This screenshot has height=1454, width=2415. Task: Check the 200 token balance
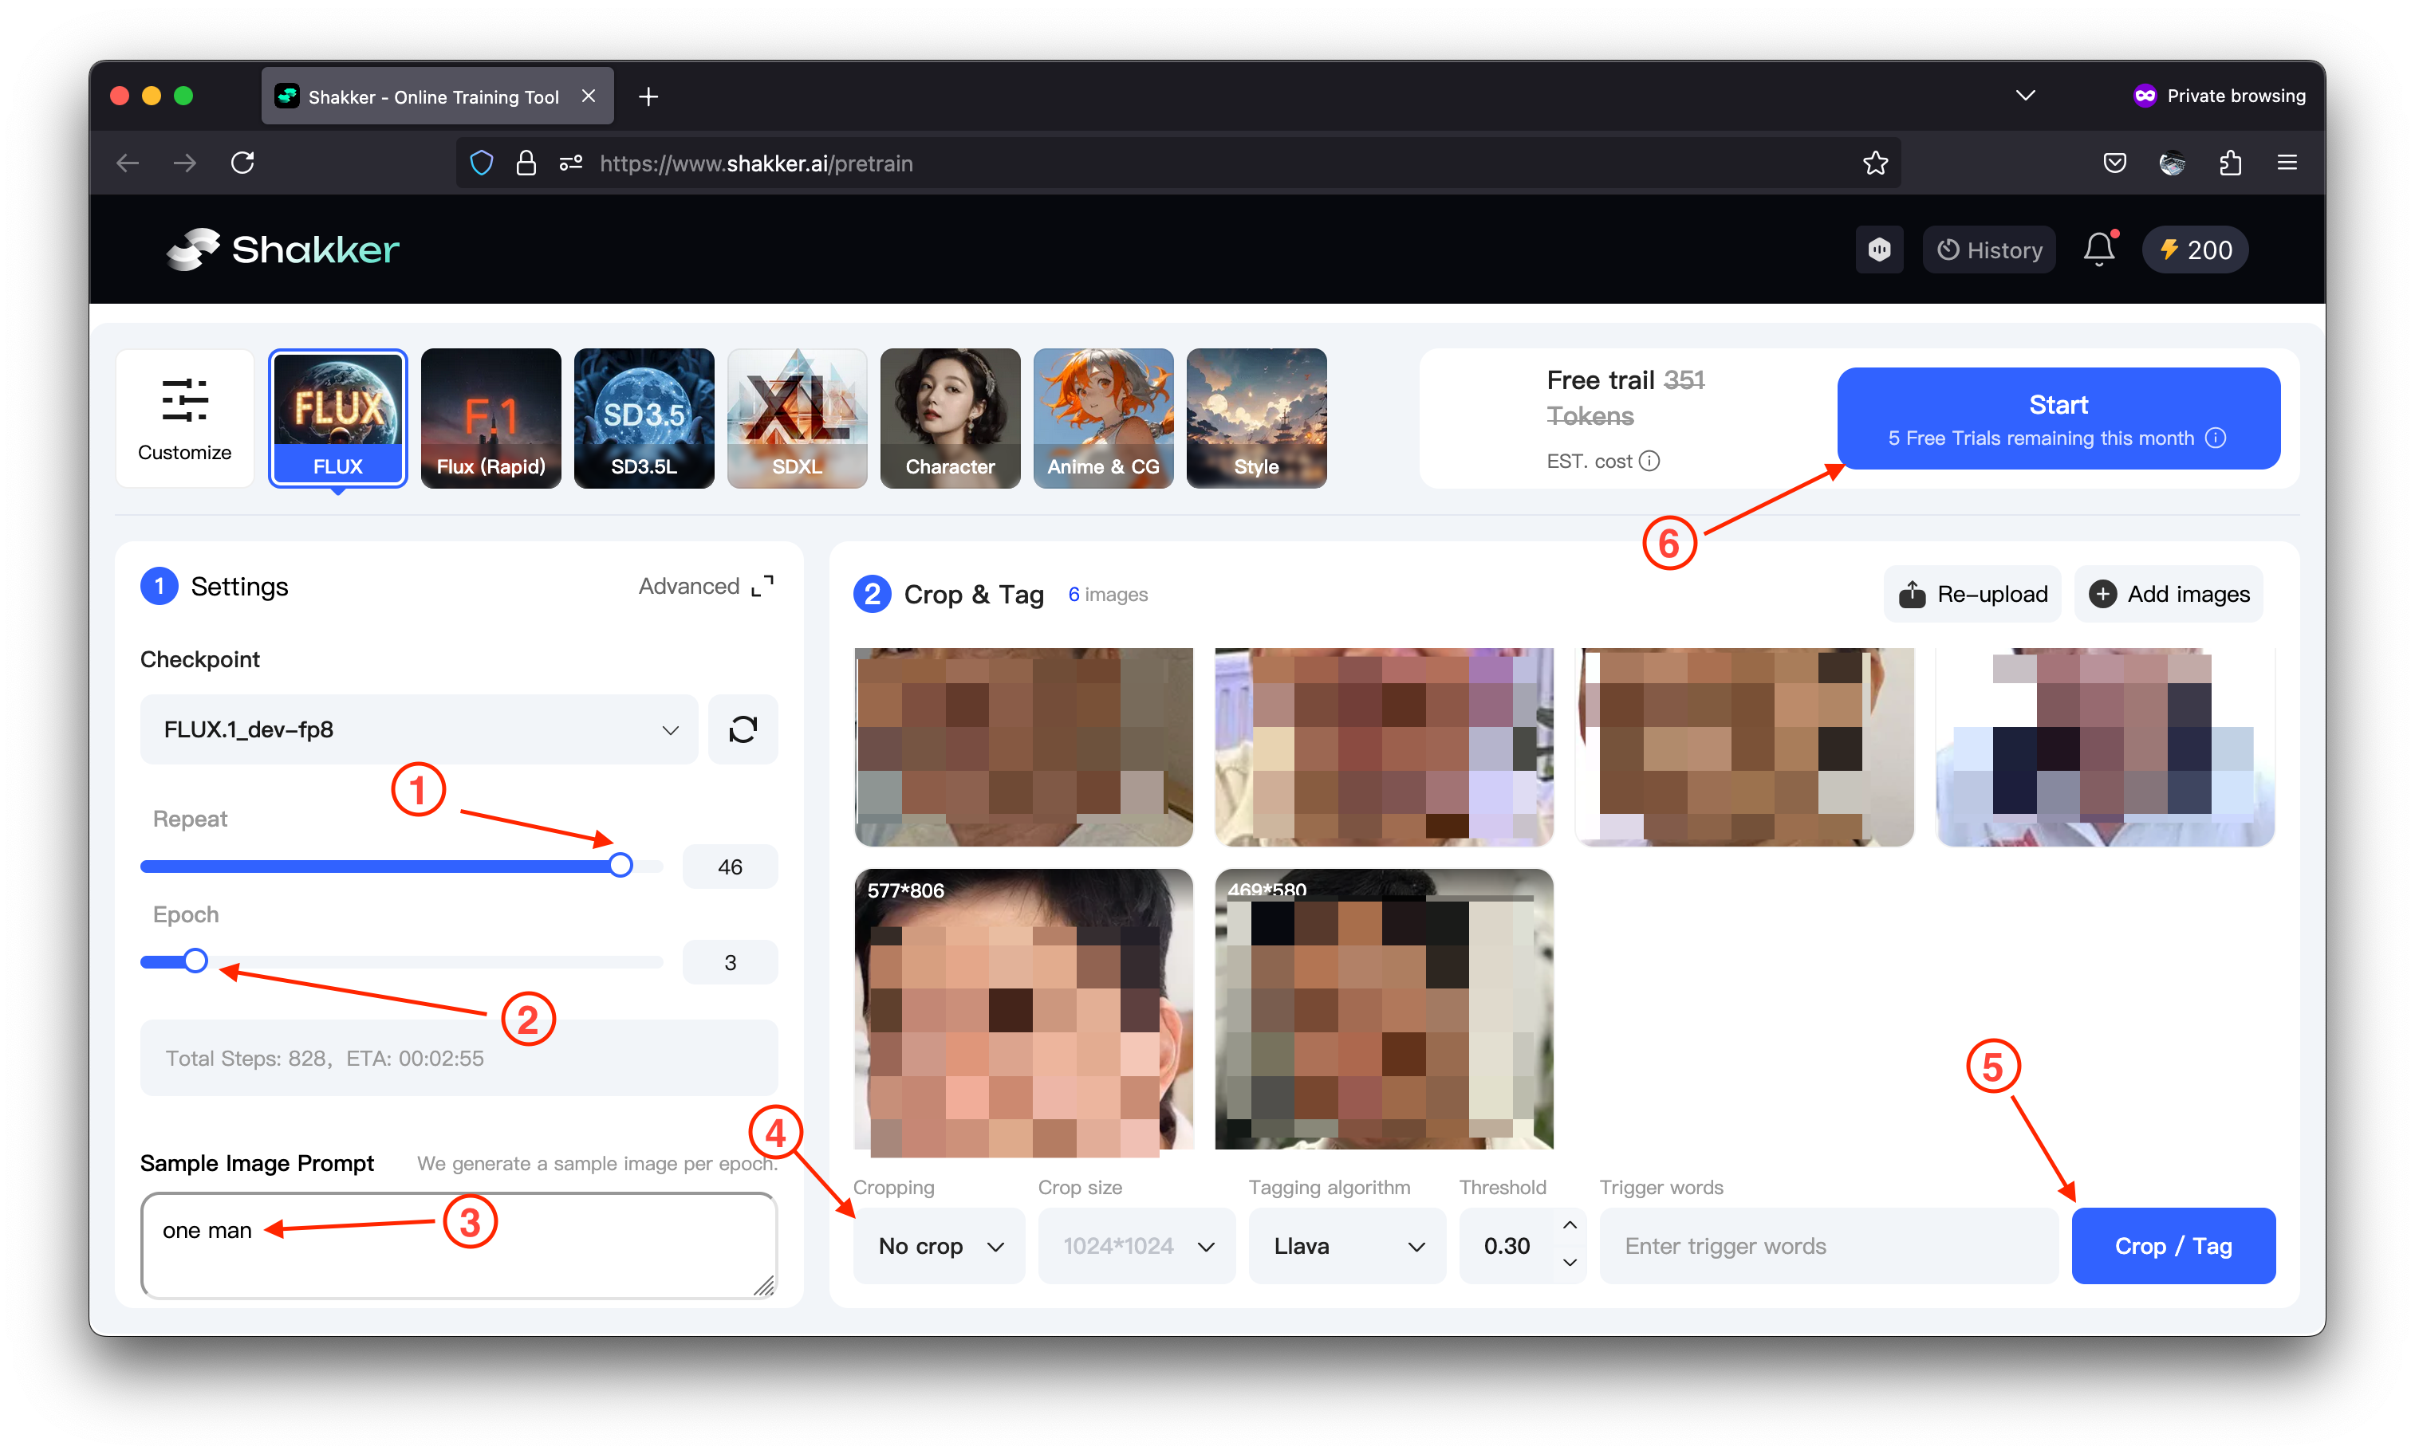tap(2194, 249)
